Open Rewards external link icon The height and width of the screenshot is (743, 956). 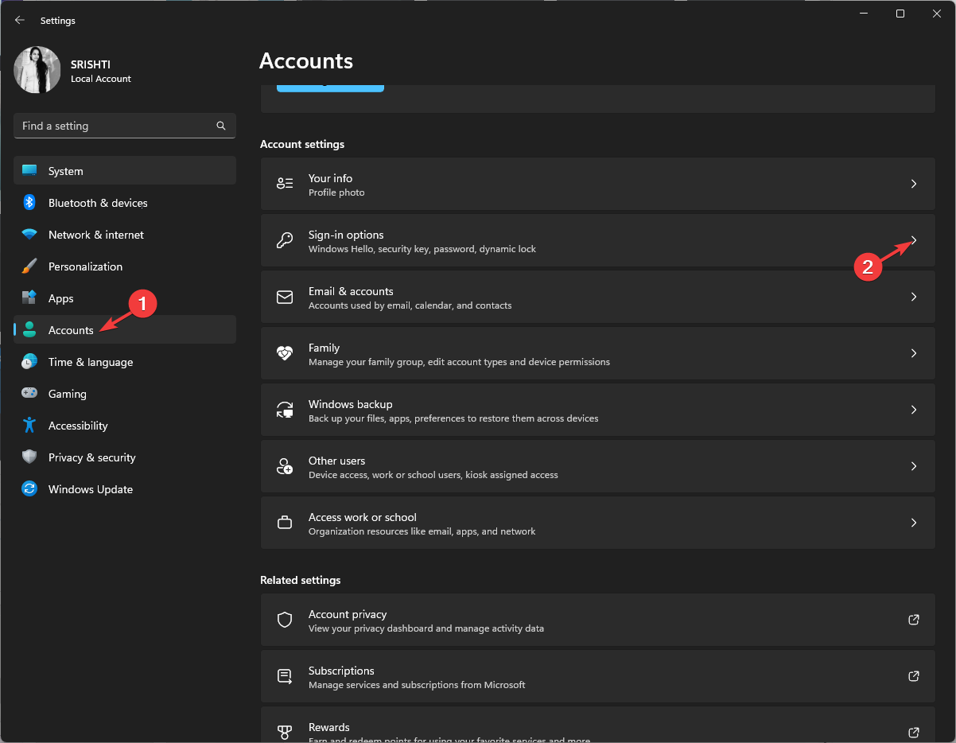(x=914, y=733)
